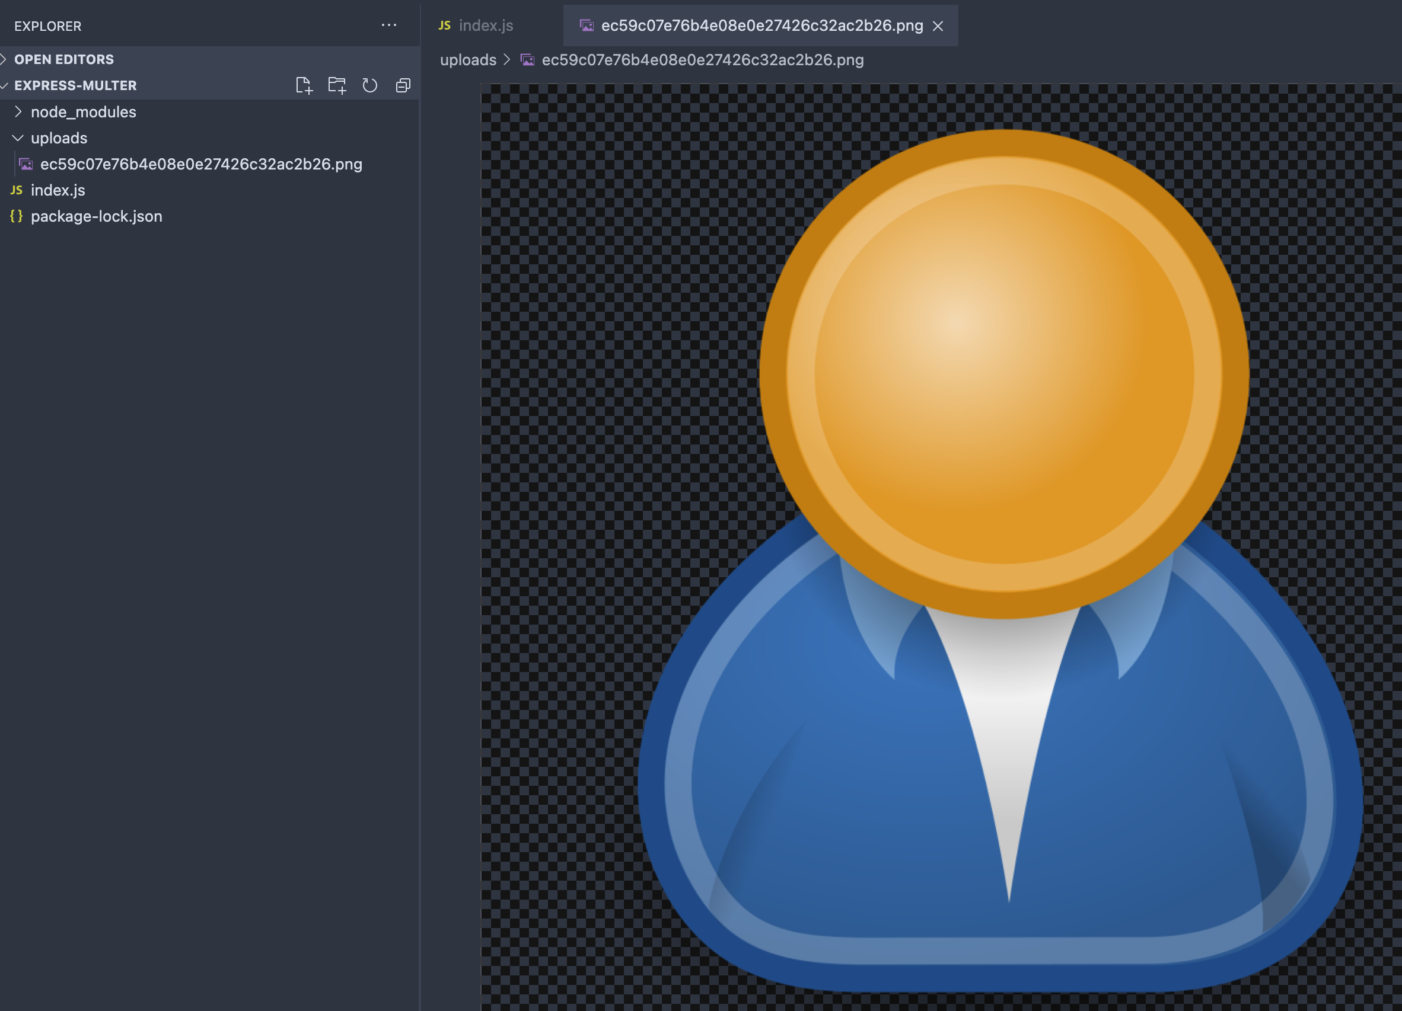Viewport: 1402px width, 1011px height.
Task: Select uploads folder in sidebar
Action: pyautogui.click(x=60, y=137)
